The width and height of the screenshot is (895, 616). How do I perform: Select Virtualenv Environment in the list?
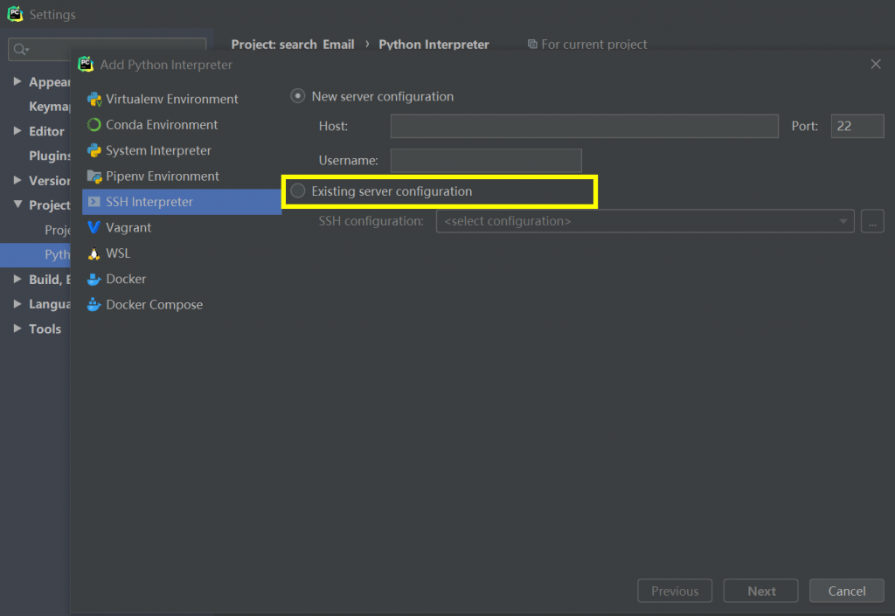point(182,100)
